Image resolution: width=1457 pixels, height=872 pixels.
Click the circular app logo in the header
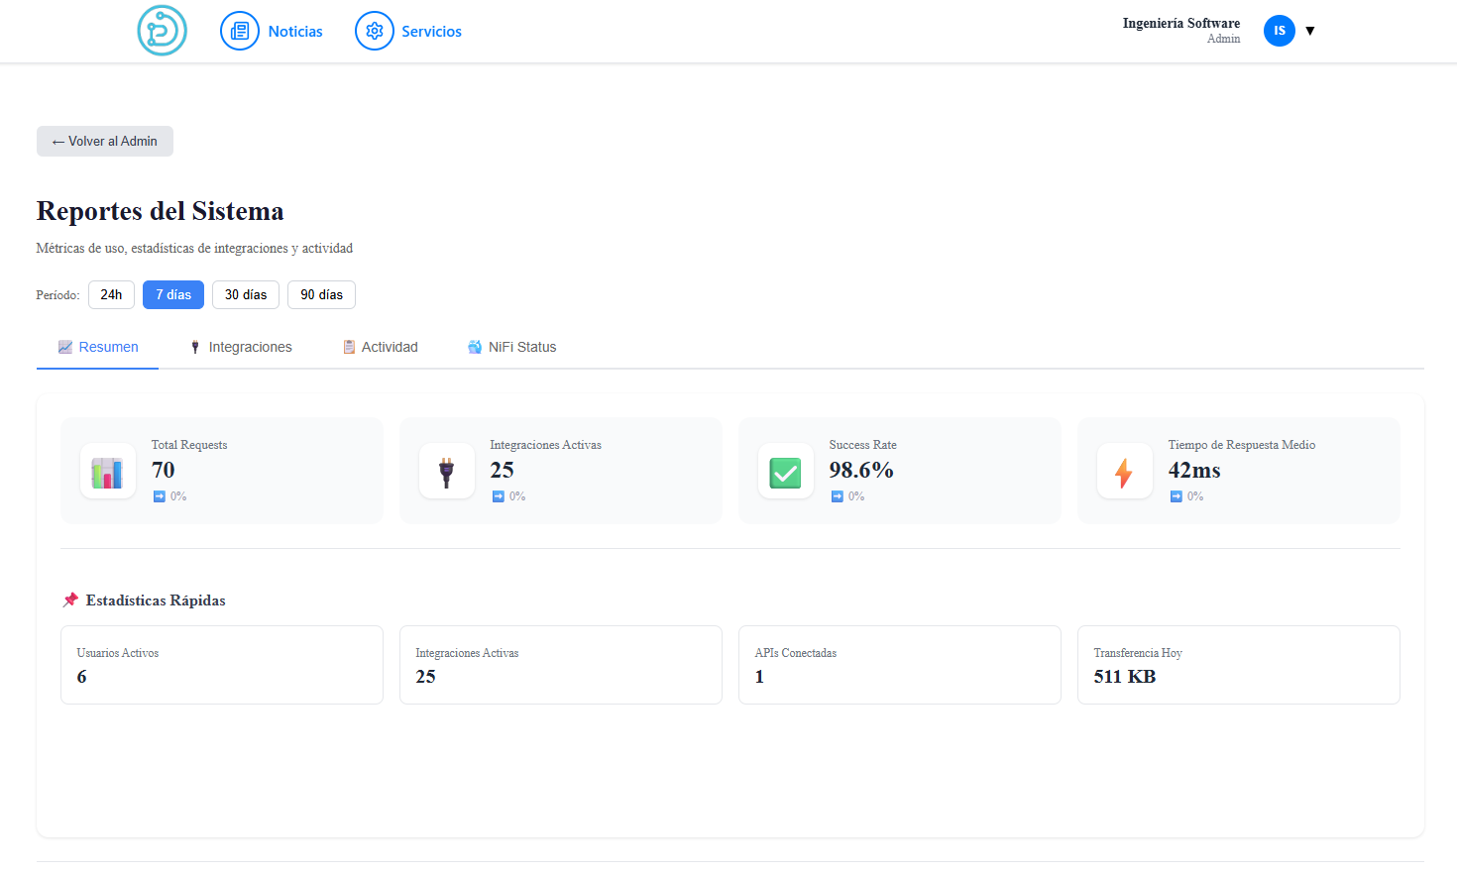[162, 31]
